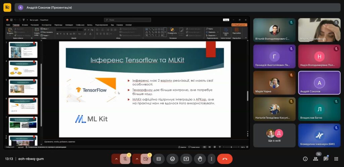Open video settings chevron beside camera
This screenshot has width=344, height=167.
click(x=137, y=159)
